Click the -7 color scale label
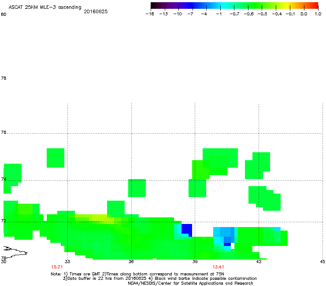Image resolution: width=326 pixels, height=286 pixels. [x=190, y=14]
